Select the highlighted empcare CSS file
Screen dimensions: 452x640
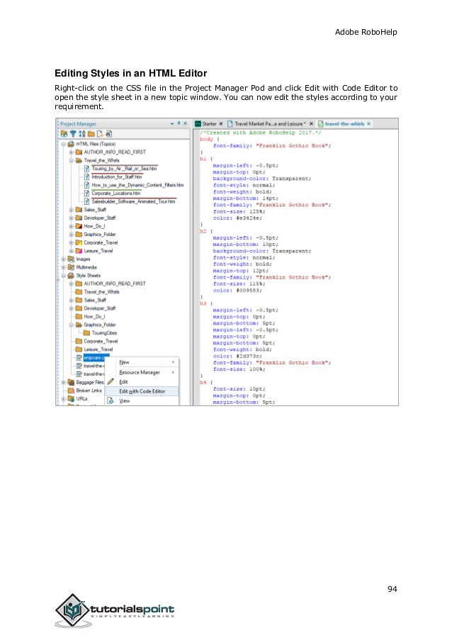[94, 358]
